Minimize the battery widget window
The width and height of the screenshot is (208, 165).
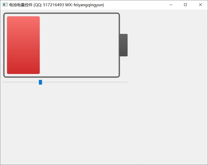point(171,5)
